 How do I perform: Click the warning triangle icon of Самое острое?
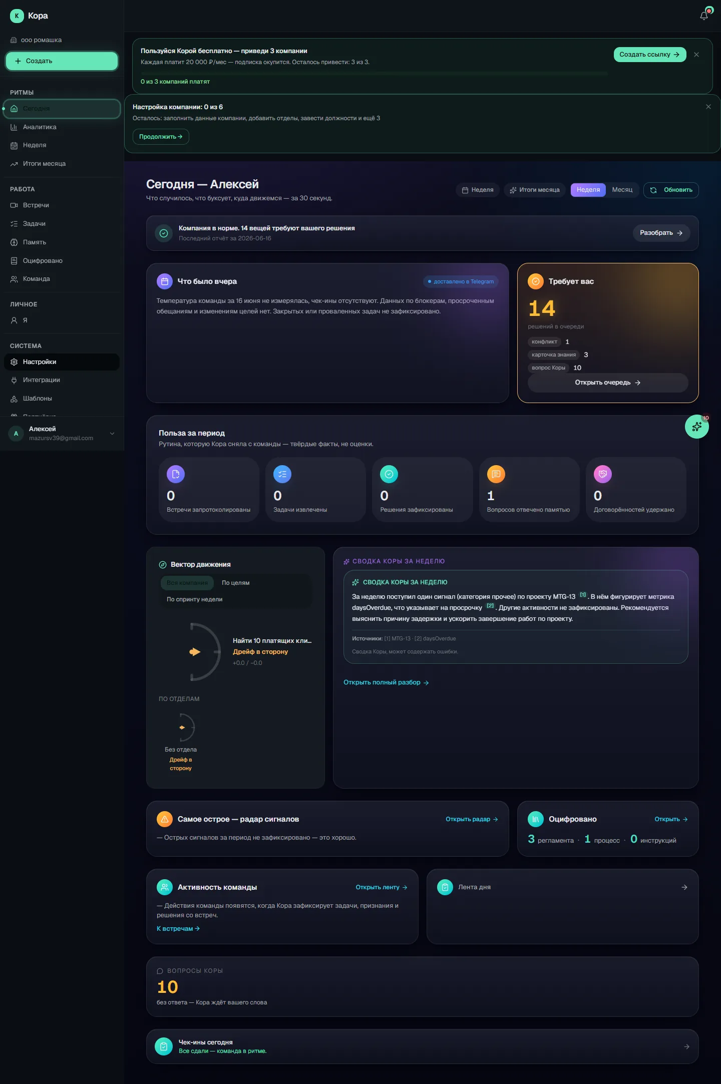coord(165,819)
